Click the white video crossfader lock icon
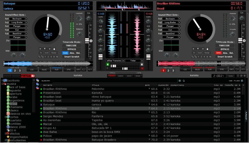 click(142, 64)
